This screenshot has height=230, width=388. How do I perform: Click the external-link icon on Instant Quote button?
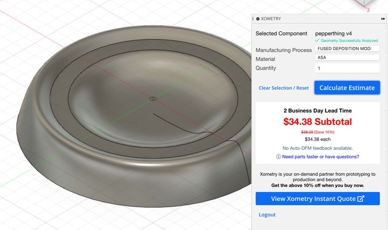pyautogui.click(x=361, y=199)
